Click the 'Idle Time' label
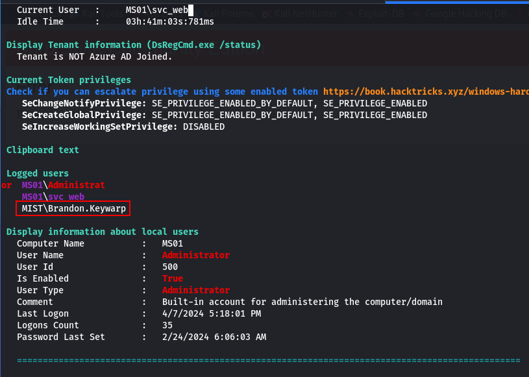Viewport: 529px width, 377px height. click(40, 21)
